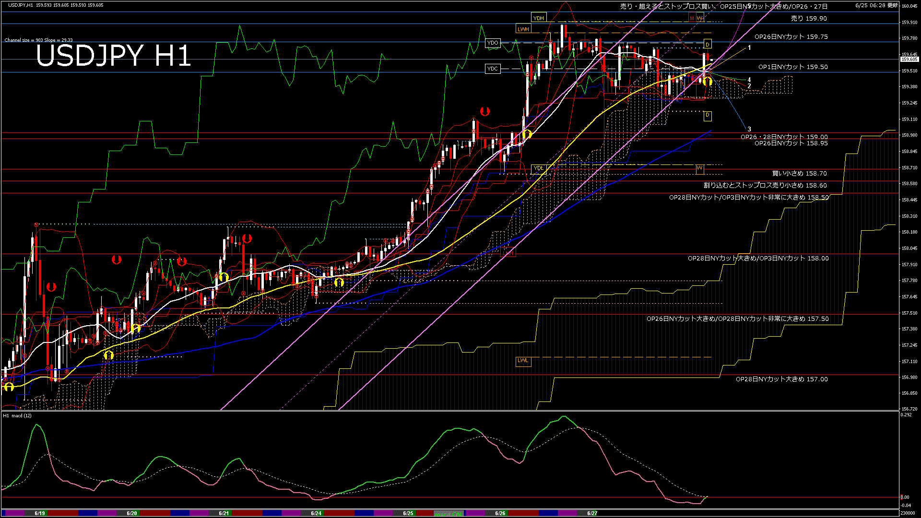Toggle the macd ON button
Screen dimensions: 921x518
pos(449,513)
